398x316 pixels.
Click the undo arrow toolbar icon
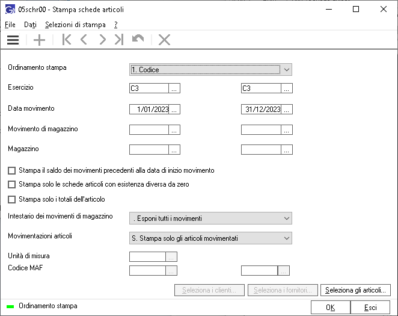click(138, 39)
